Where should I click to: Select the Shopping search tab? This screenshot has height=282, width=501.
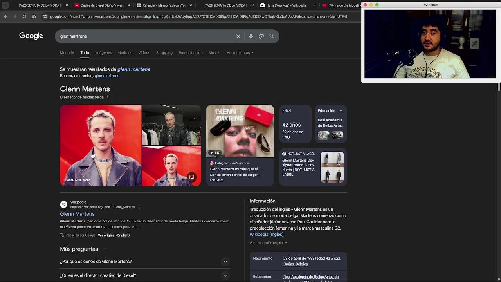pos(164,52)
